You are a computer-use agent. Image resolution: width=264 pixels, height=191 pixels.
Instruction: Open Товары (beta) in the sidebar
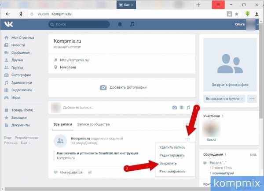coord(18,110)
